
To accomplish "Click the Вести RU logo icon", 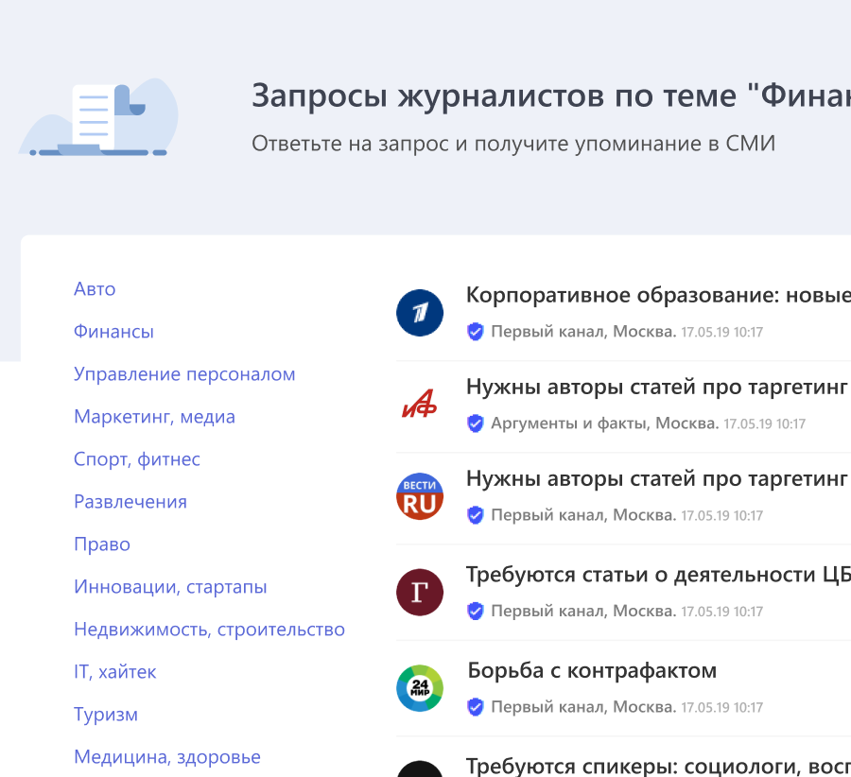I will click(x=420, y=497).
